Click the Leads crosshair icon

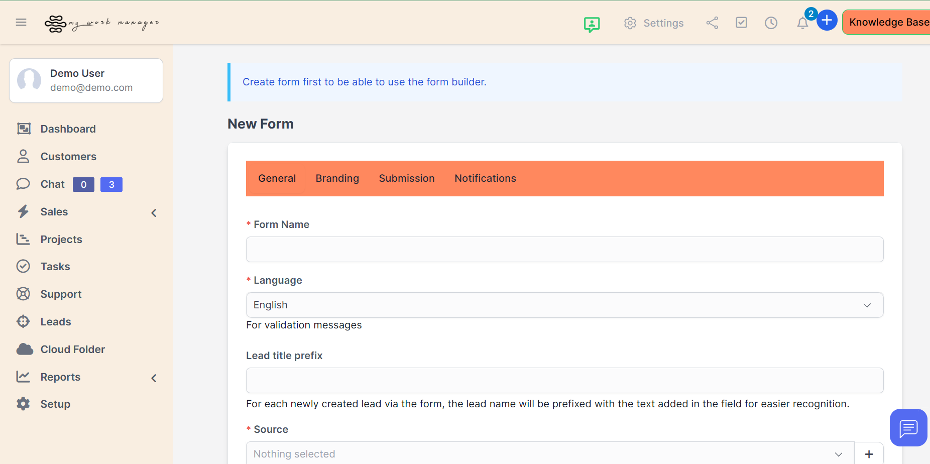click(23, 321)
